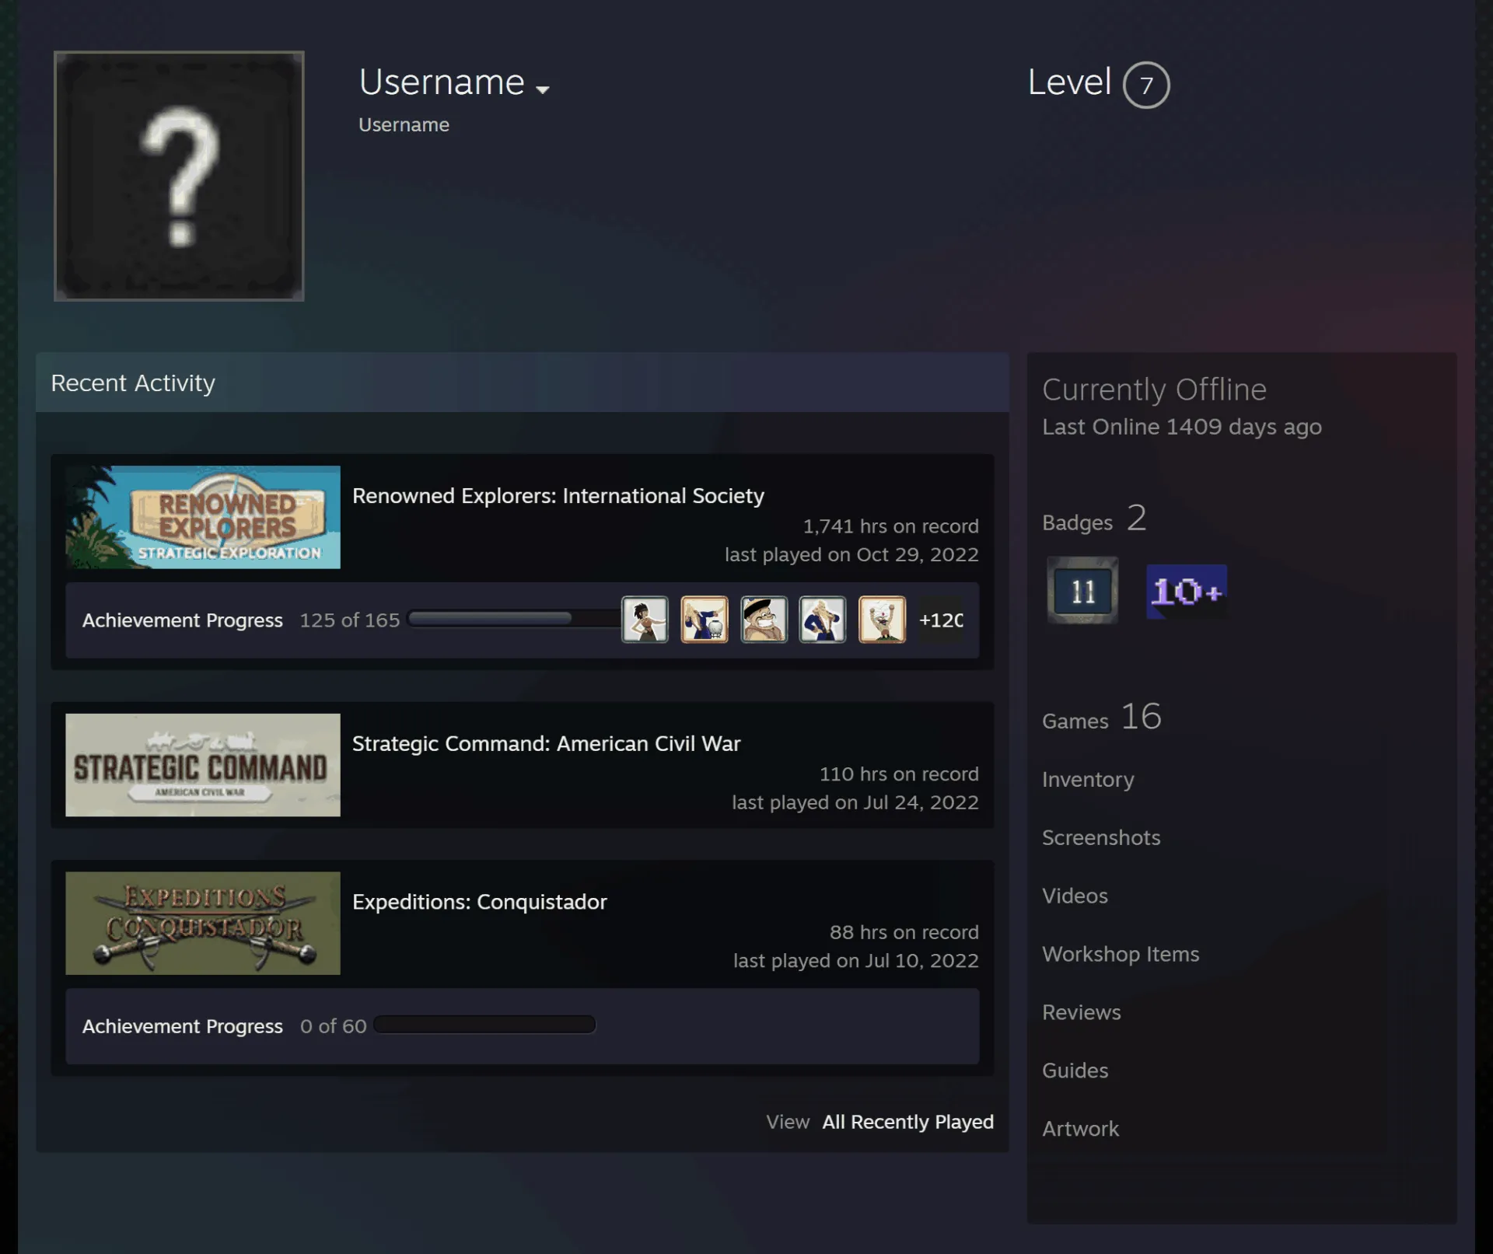The width and height of the screenshot is (1493, 1254).
Task: Open Expeditions Conquistador game banner image
Action: (x=203, y=923)
